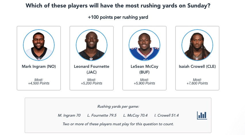Click the question heading about rushing yards
The image size is (245, 135).
tap(118, 6)
